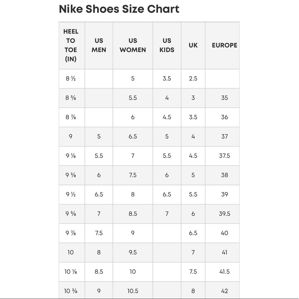The image size is (299, 299).
Task: Click the US MEN column header
Action: point(99,45)
